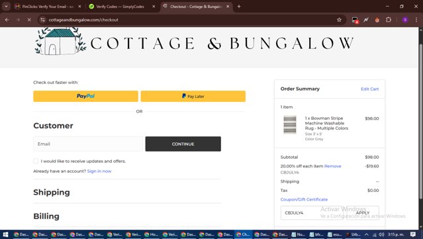Image resolution: width=423 pixels, height=239 pixels.
Task: Open the lightning bolt extension
Action: [x=366, y=20]
